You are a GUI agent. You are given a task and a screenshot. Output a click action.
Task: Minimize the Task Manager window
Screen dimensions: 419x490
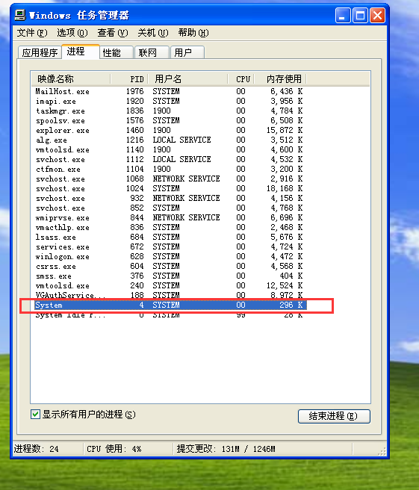tap(343, 15)
